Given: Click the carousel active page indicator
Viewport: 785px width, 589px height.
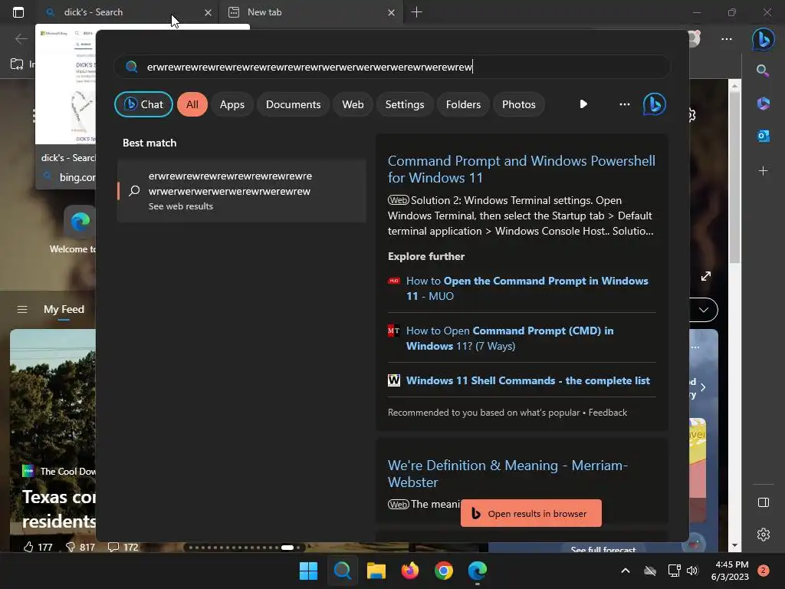Looking at the screenshot, I should click(x=287, y=548).
